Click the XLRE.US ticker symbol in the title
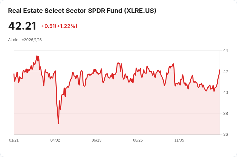This screenshot has width=237, height=157. [140, 11]
